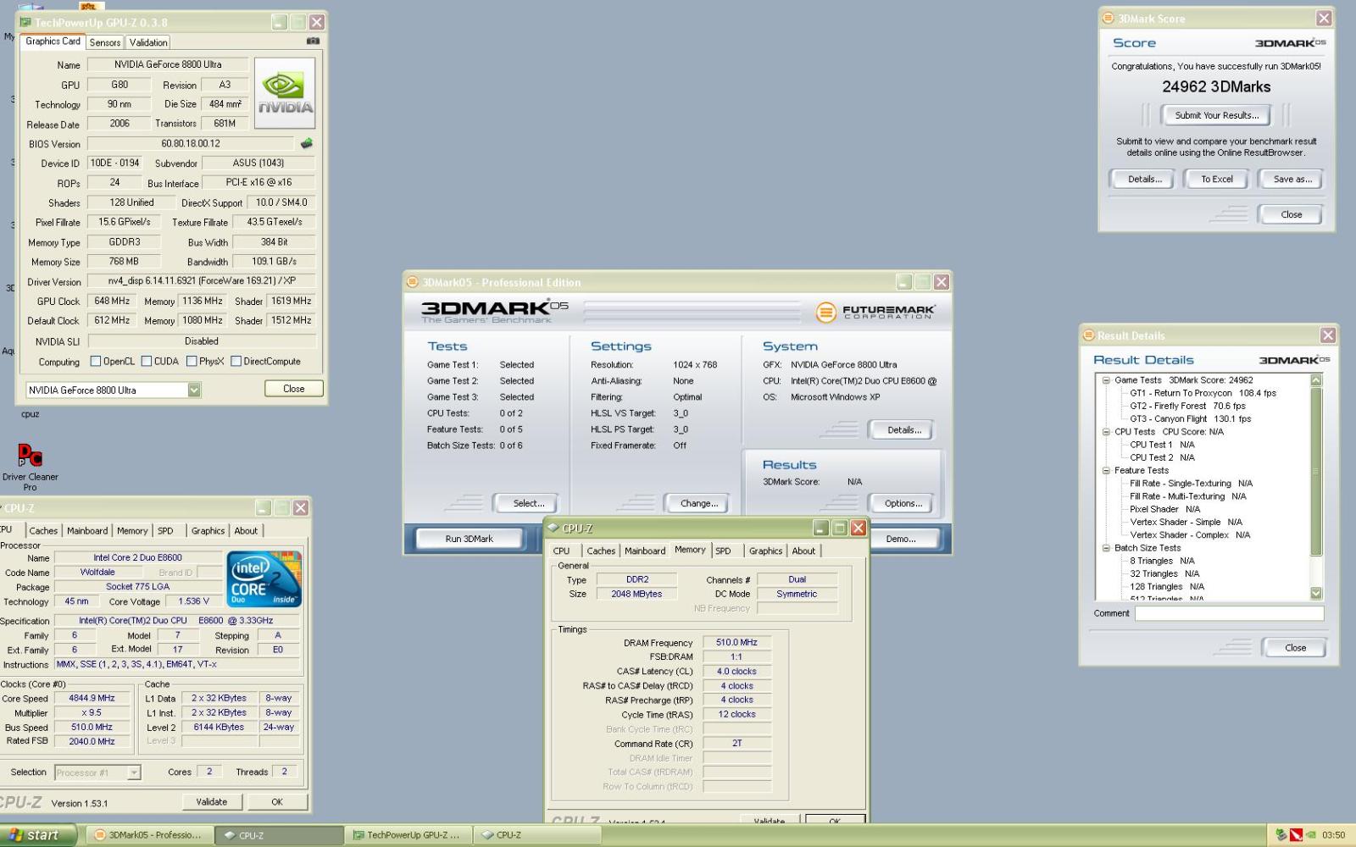The image size is (1356, 847).
Task: Click the 3DMark Score window title icon
Action: [1108, 18]
